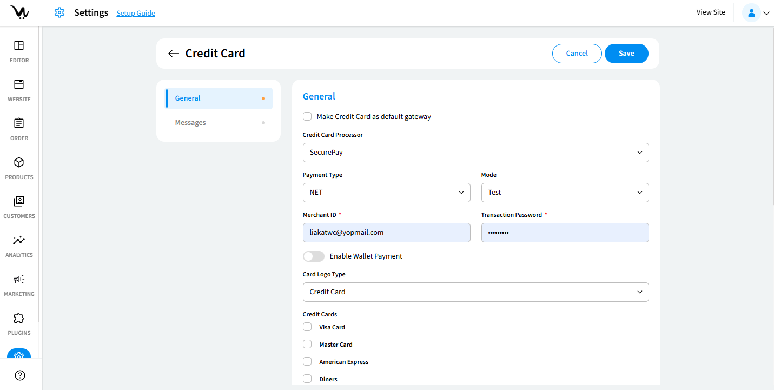Tick the Visa Card checkbox
The width and height of the screenshot is (774, 390).
click(307, 327)
